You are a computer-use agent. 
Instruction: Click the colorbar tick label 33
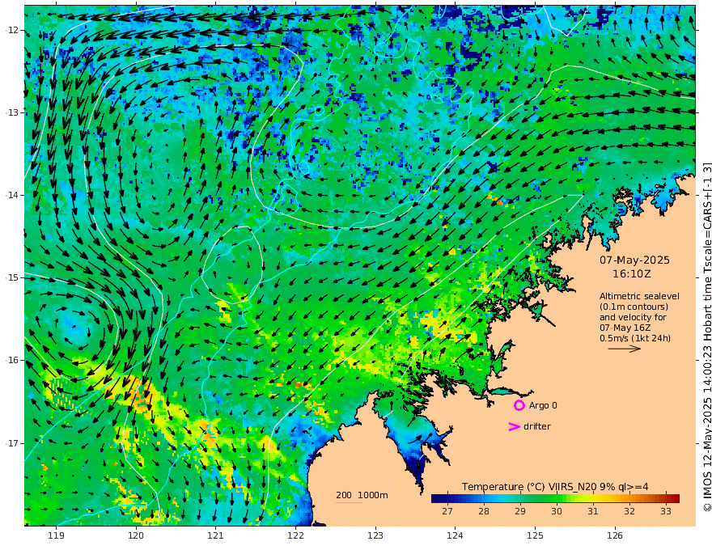(665, 511)
